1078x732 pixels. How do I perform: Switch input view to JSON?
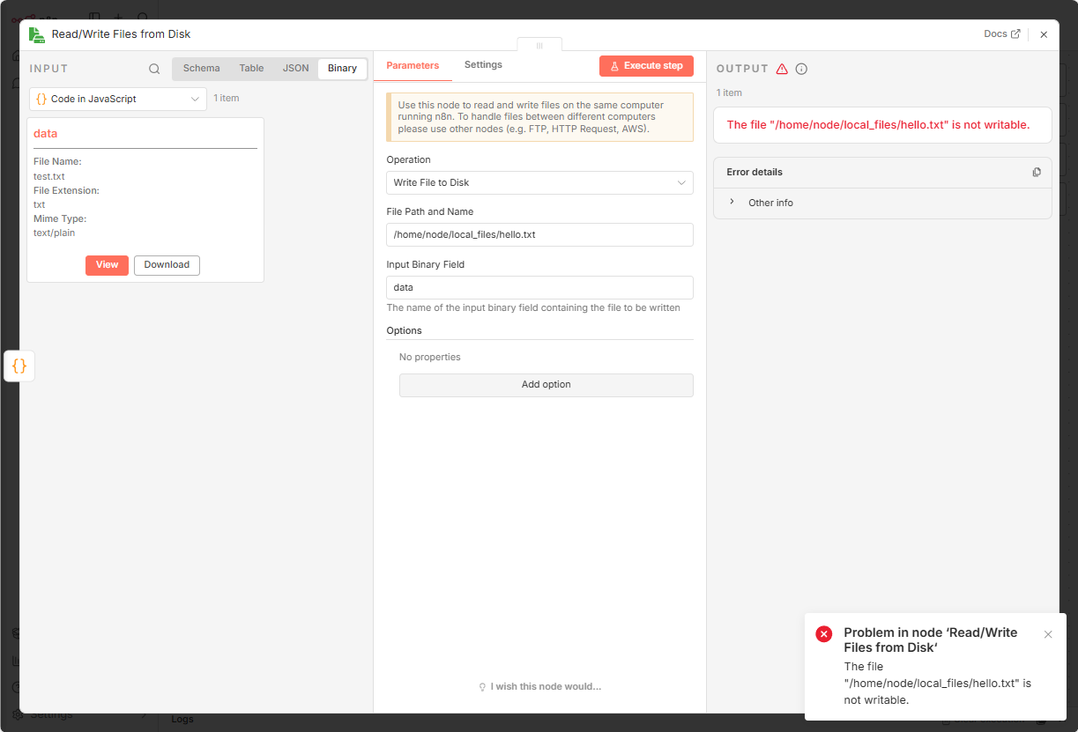295,69
